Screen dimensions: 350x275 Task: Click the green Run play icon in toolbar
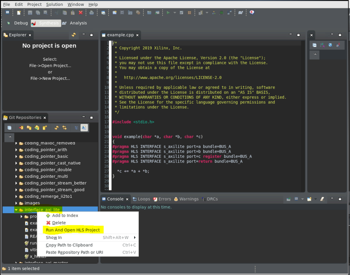[168, 13]
